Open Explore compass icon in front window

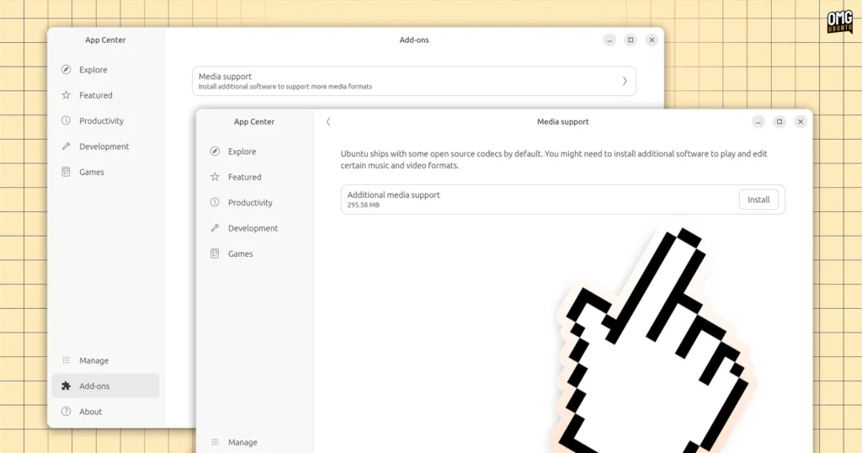pos(215,152)
